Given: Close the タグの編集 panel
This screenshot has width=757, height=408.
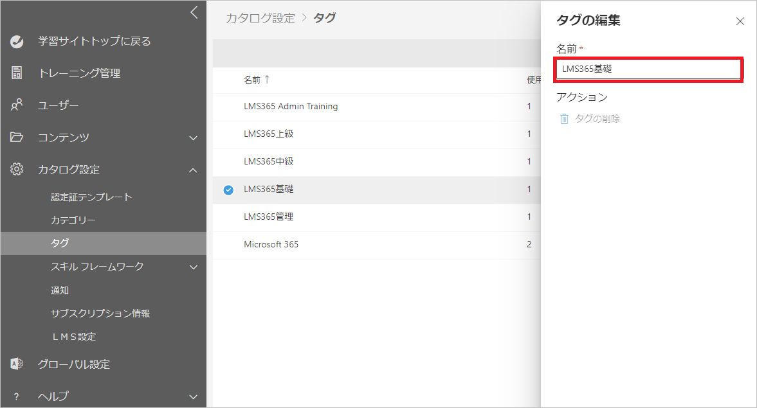Looking at the screenshot, I should click(x=740, y=21).
